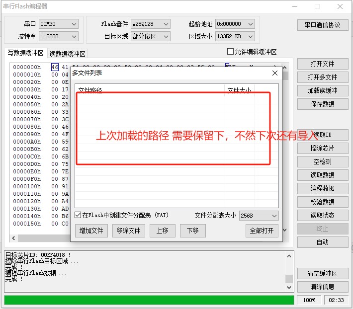The width and height of the screenshot is (353, 309).
Task: Click the 文件路径 column header
Action: tap(150, 90)
